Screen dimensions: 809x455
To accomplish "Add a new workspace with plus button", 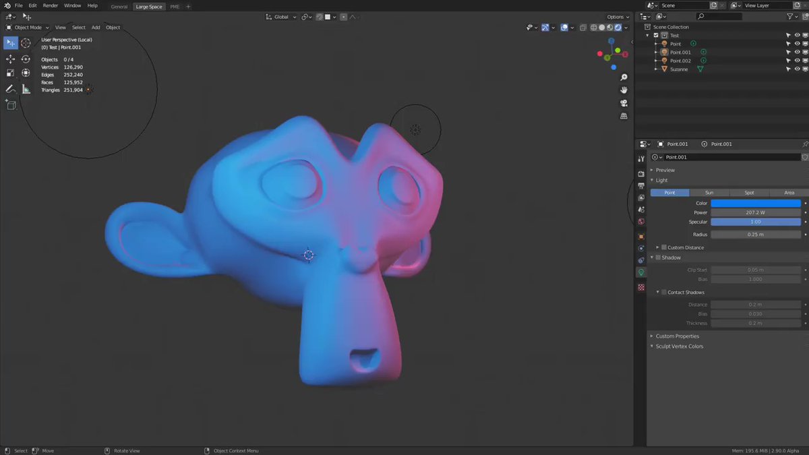I will tap(188, 6).
